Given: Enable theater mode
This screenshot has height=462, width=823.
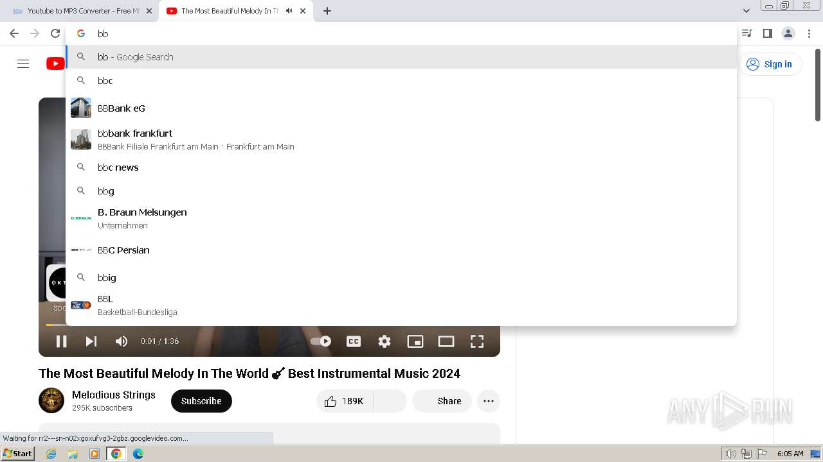Looking at the screenshot, I should point(446,341).
